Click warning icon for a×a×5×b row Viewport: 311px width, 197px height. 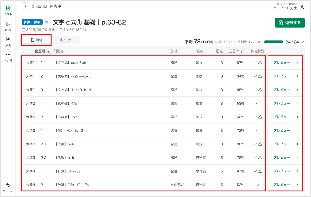coord(260,63)
